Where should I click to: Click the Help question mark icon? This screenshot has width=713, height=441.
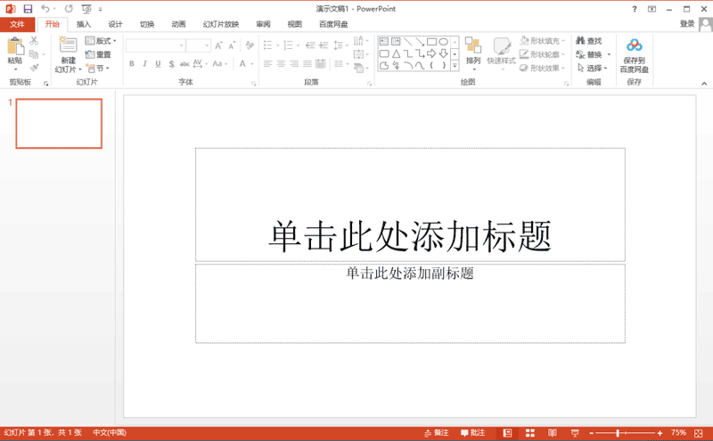click(635, 9)
